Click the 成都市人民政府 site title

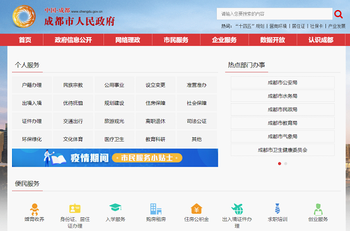pos(79,21)
